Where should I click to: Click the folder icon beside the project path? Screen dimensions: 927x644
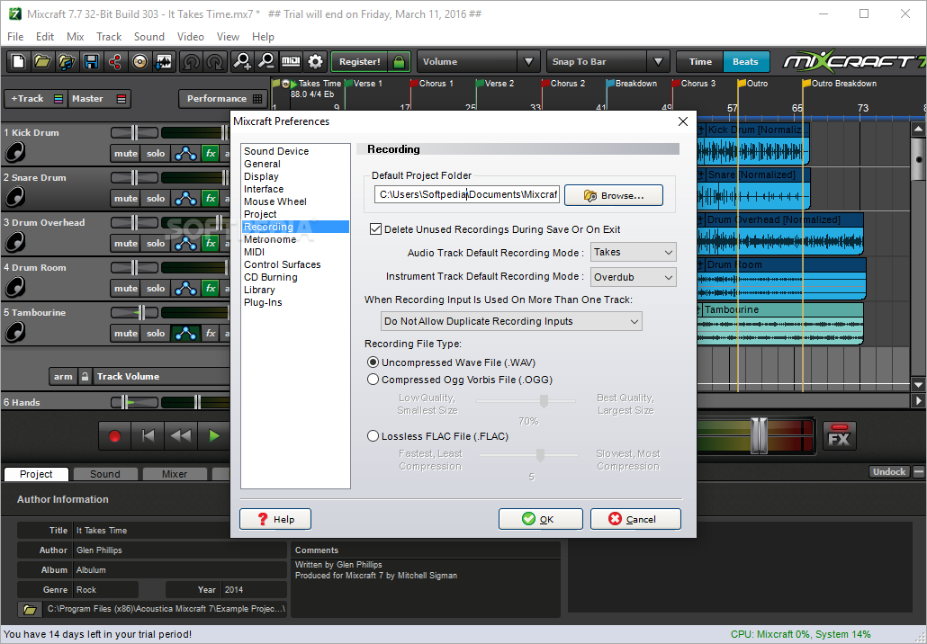point(30,609)
